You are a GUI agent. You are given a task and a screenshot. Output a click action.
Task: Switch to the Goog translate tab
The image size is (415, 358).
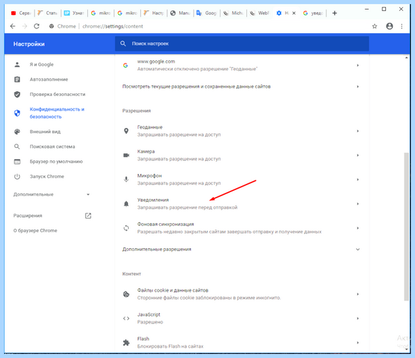point(207,13)
